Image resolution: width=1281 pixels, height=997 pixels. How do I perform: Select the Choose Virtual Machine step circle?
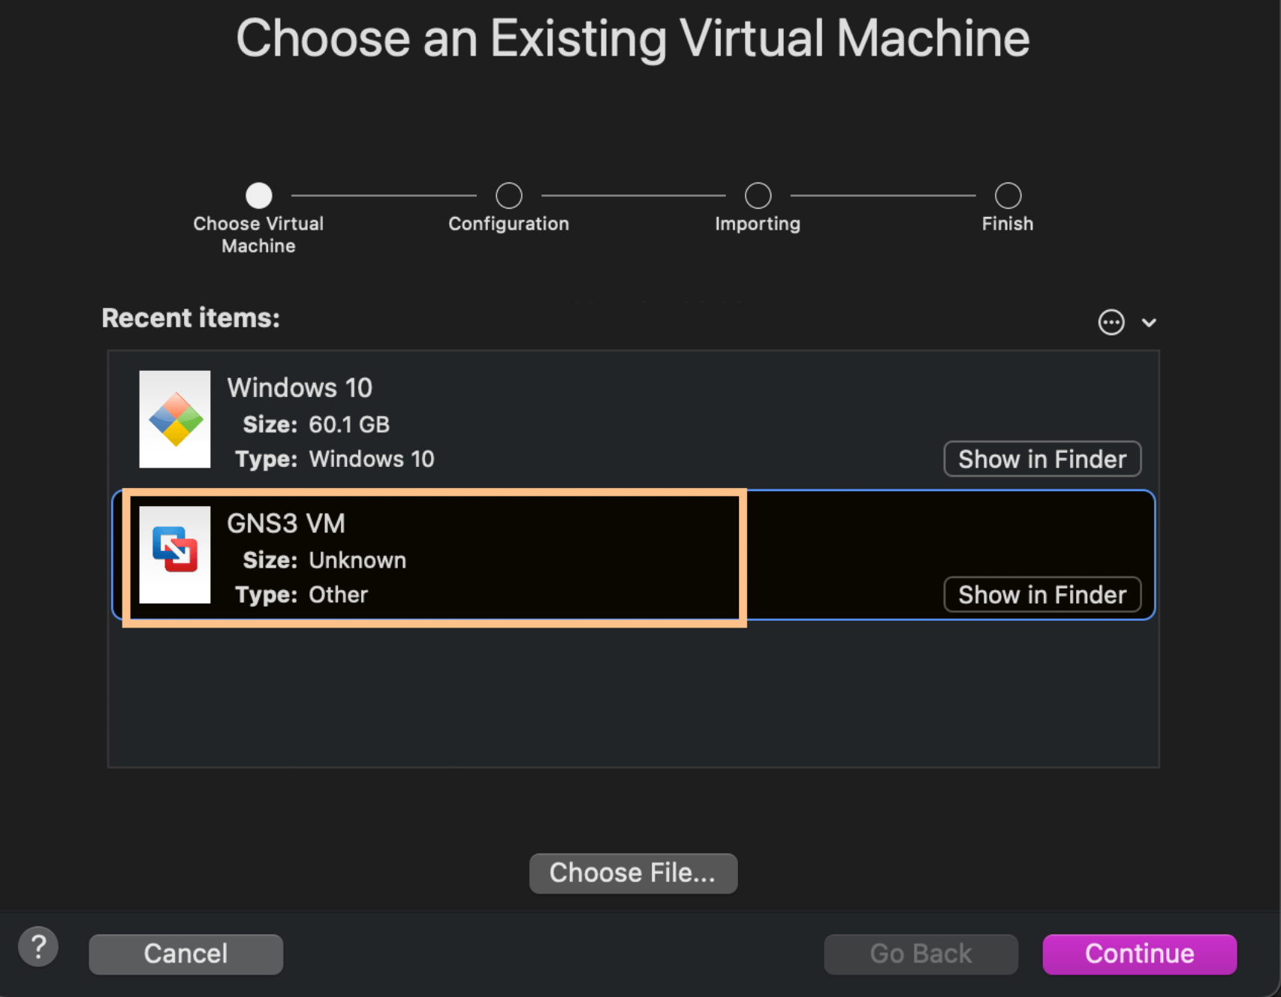(x=258, y=194)
